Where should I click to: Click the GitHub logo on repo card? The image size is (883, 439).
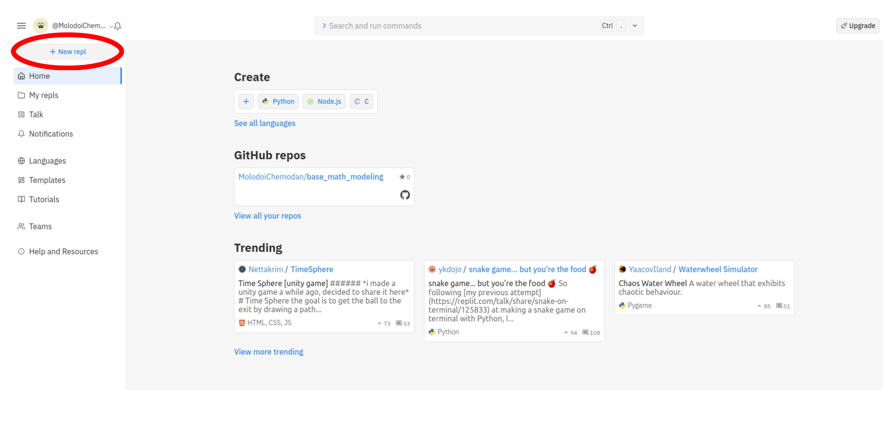[x=405, y=195]
